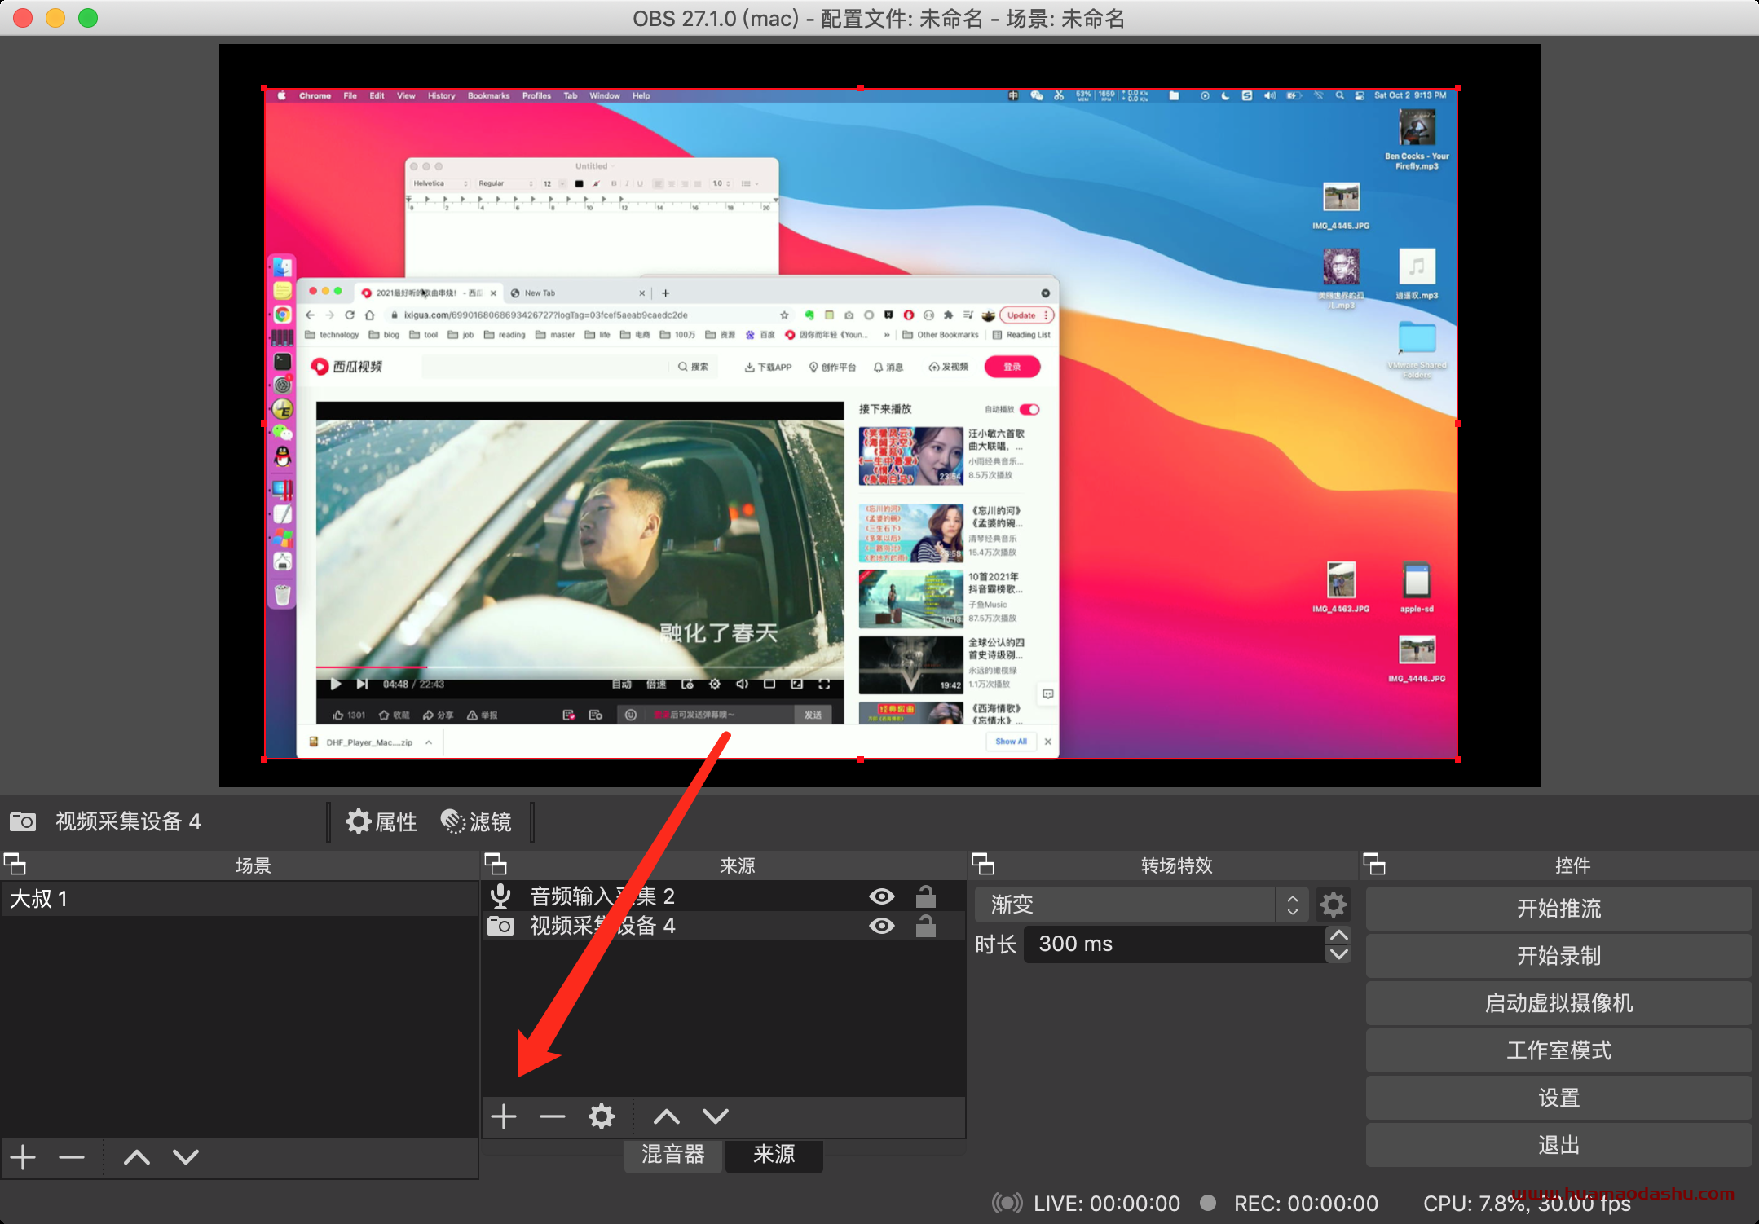Select scene 大叔 1
The image size is (1759, 1224).
pyautogui.click(x=239, y=899)
